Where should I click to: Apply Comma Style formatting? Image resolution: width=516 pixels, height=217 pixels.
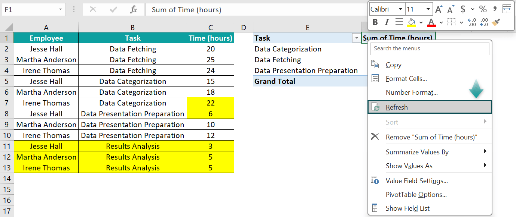click(x=495, y=9)
